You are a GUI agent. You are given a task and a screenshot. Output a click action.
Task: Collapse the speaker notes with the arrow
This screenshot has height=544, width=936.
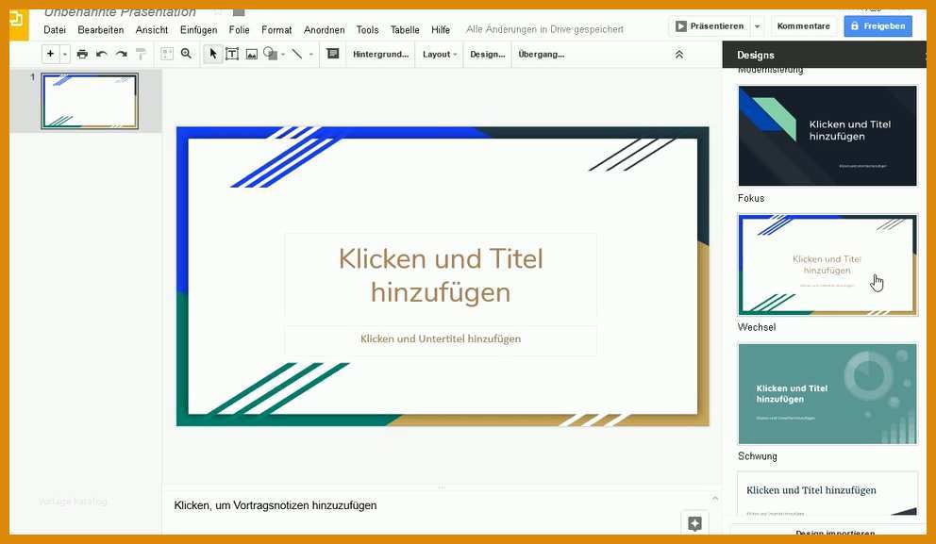pyautogui.click(x=715, y=498)
